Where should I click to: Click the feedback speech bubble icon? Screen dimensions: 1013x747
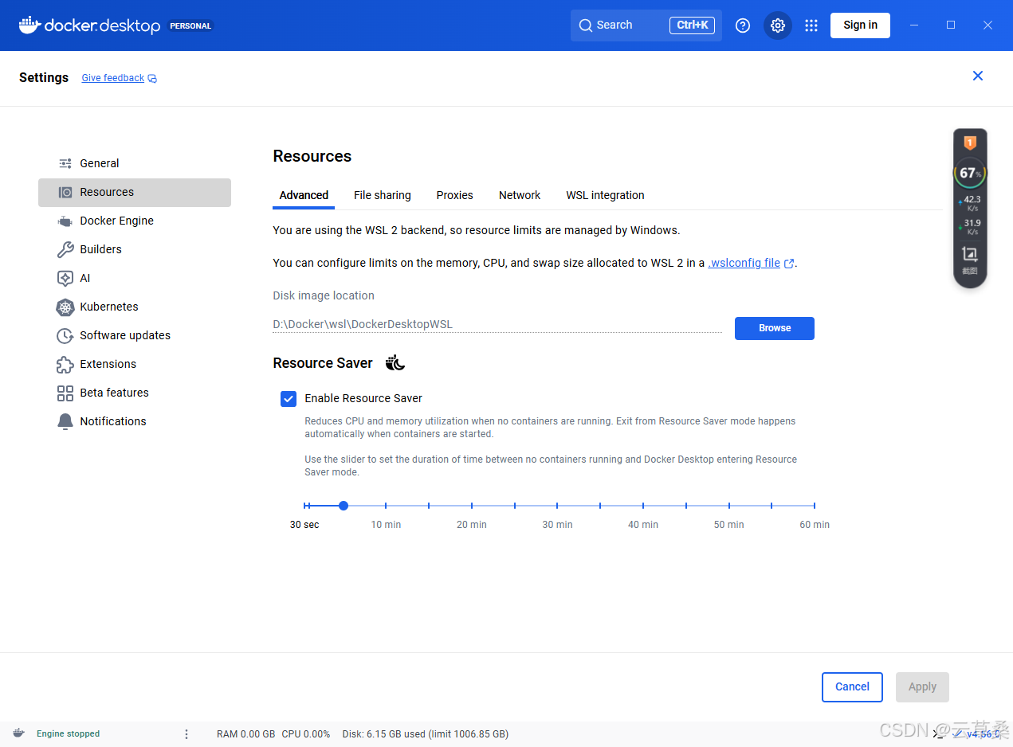[152, 78]
